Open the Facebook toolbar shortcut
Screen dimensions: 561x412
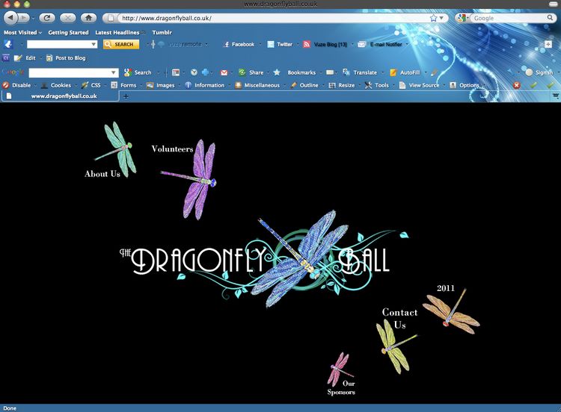(x=239, y=44)
